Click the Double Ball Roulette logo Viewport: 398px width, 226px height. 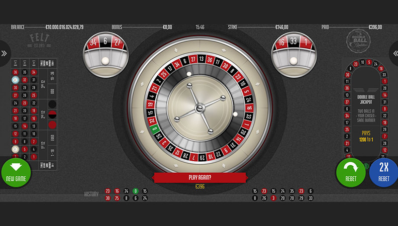coord(358,39)
